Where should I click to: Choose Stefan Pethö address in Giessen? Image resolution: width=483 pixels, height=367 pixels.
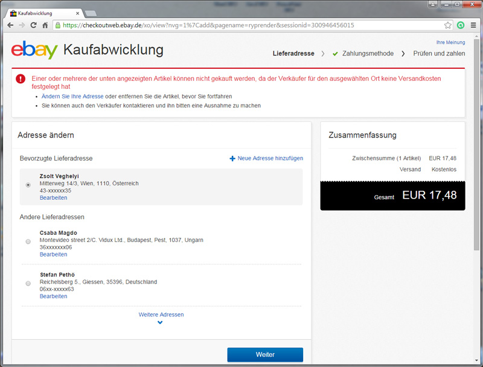(x=28, y=283)
